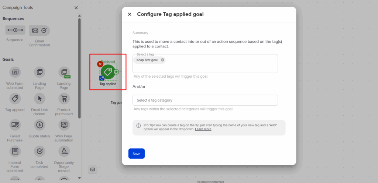Select the Task completed goal icon
Viewport: 378px width, 183px height.
[39, 151]
